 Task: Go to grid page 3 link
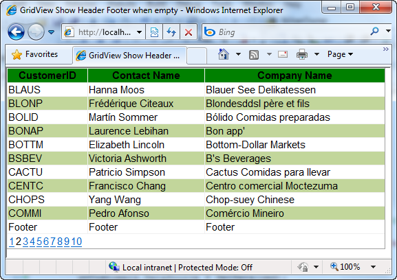(x=25, y=242)
